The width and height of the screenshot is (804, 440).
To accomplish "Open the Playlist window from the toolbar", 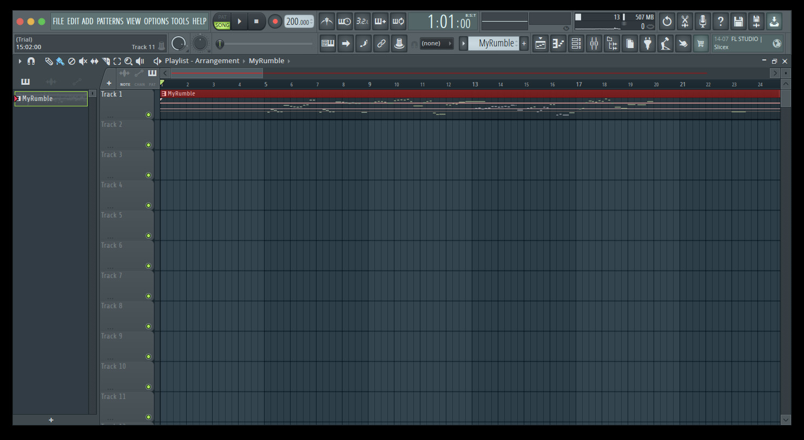I will [x=541, y=44].
